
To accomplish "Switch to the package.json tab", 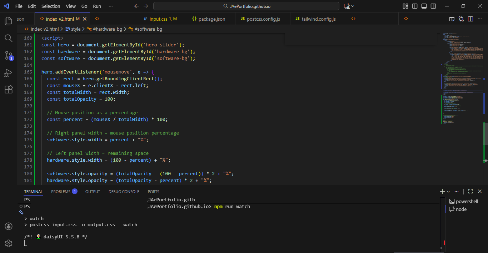I will (211, 19).
